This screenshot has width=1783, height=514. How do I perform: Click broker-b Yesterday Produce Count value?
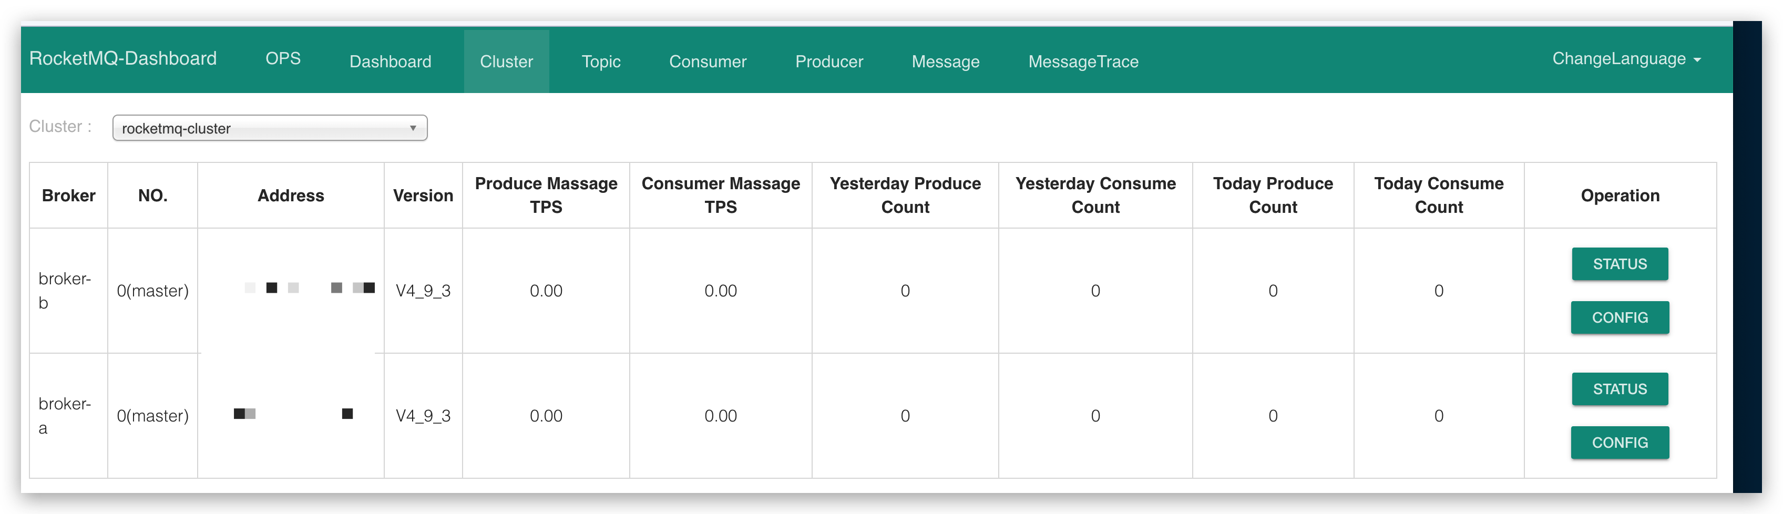(905, 291)
